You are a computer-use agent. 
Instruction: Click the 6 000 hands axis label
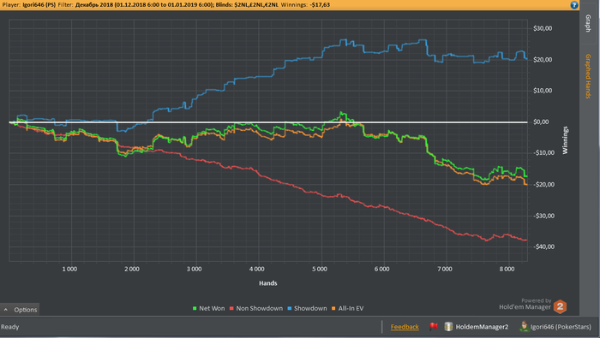382,269
